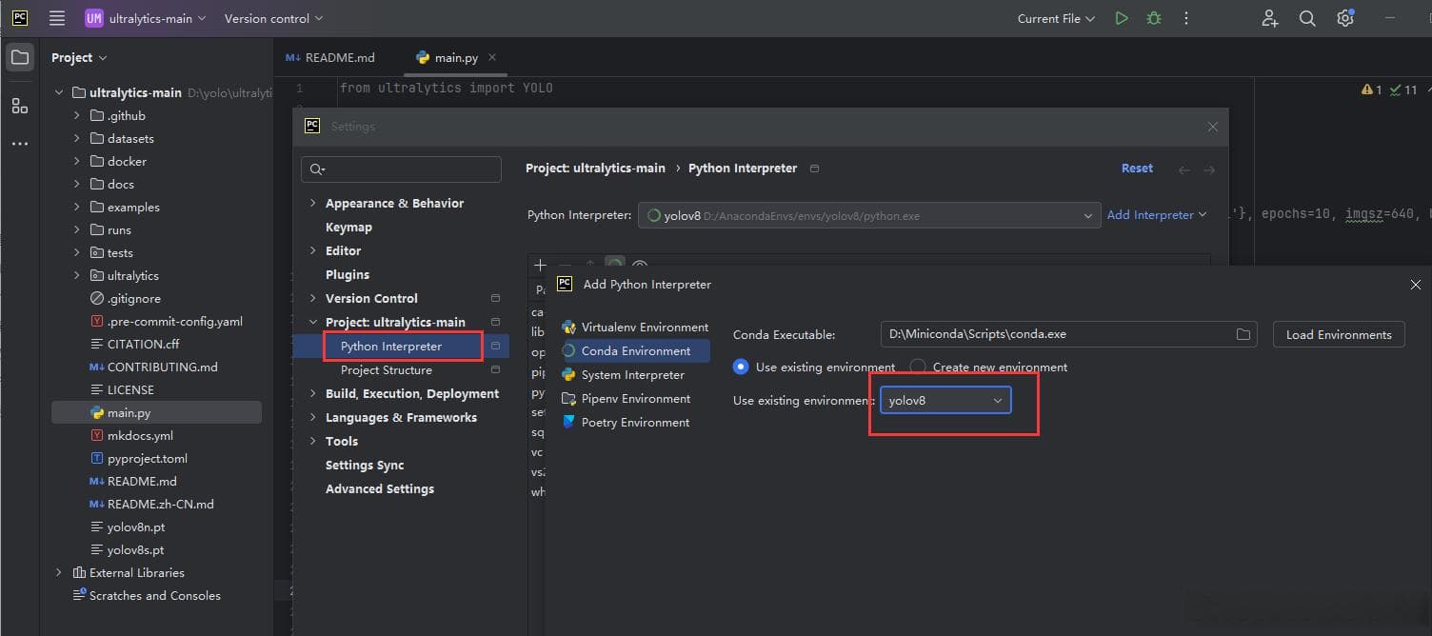Screen dimensions: 1432x636
Task: Go back using the Settings back arrow
Action: [1184, 169]
